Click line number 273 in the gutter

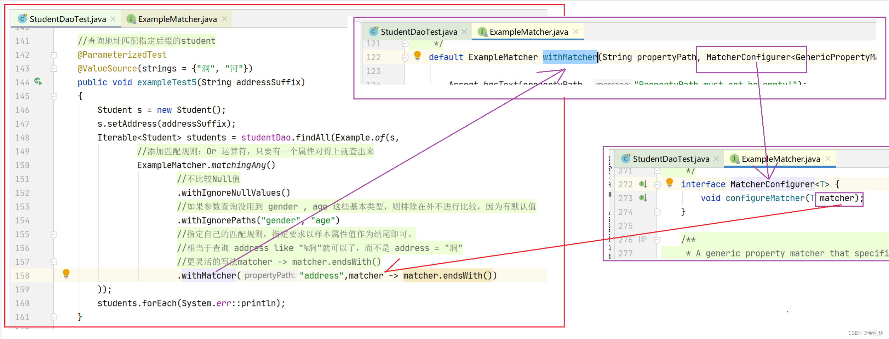pyautogui.click(x=625, y=198)
